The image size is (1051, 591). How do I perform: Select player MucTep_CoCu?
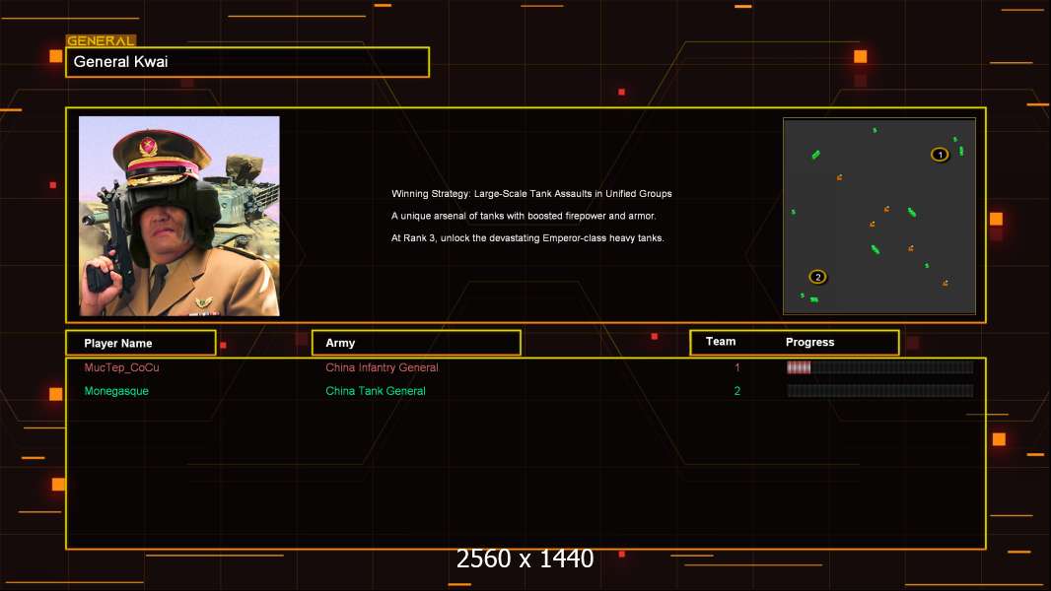pos(122,367)
